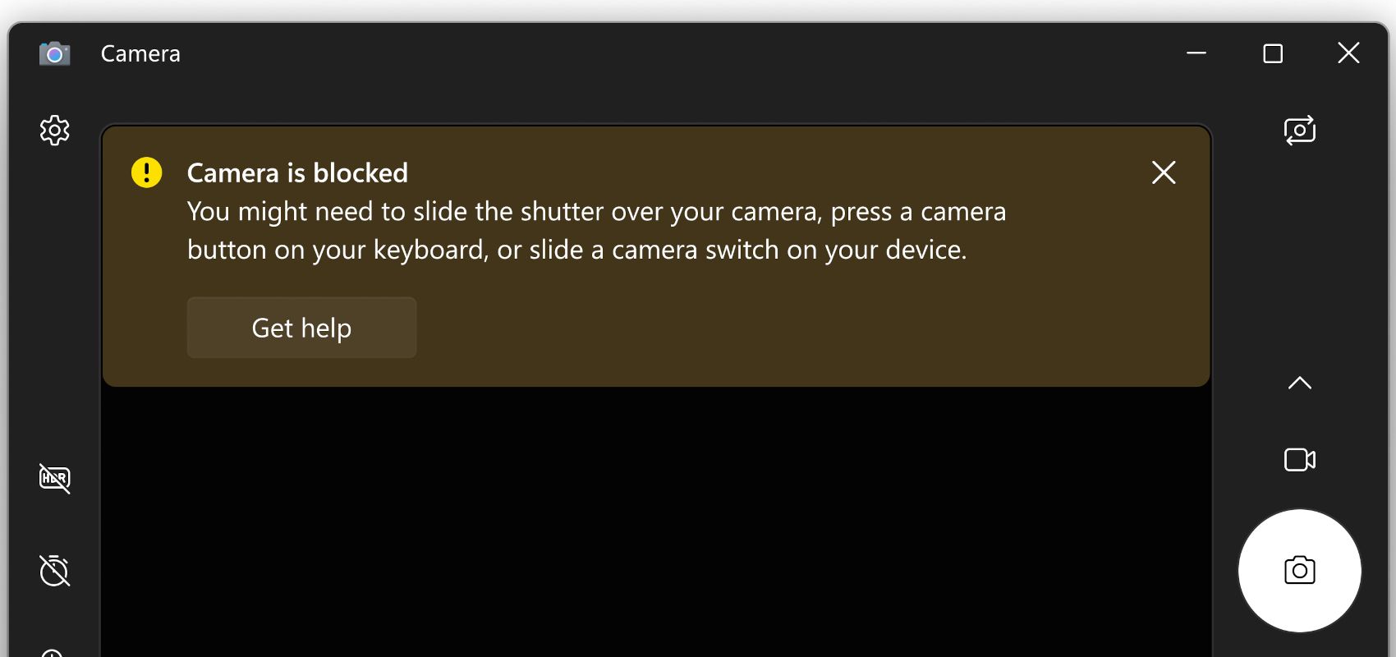1396x657 pixels.
Task: Click the yellow warning exclamation icon
Action: point(147,172)
